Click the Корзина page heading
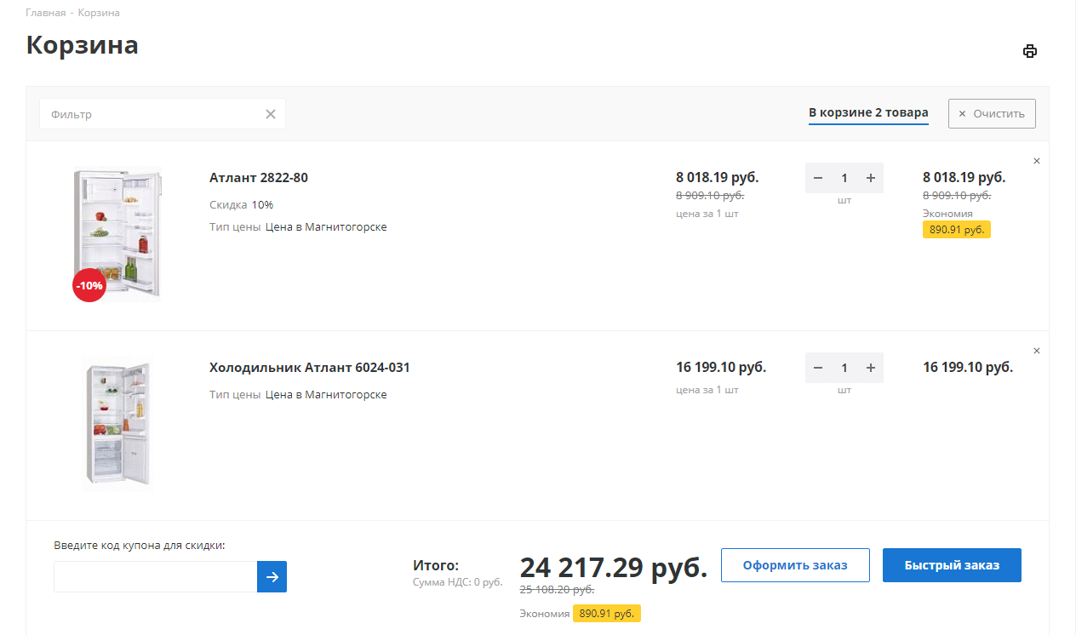The height and width of the screenshot is (635, 1076). coord(82,44)
